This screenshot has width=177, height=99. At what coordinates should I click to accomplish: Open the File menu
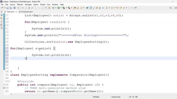(x=2, y=4)
